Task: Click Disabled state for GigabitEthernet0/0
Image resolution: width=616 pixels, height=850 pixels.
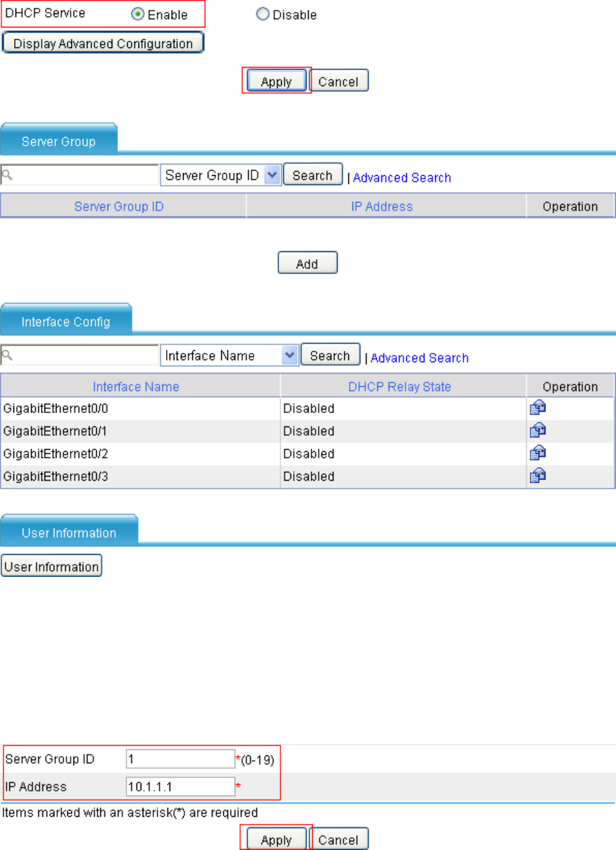Action: [x=309, y=408]
